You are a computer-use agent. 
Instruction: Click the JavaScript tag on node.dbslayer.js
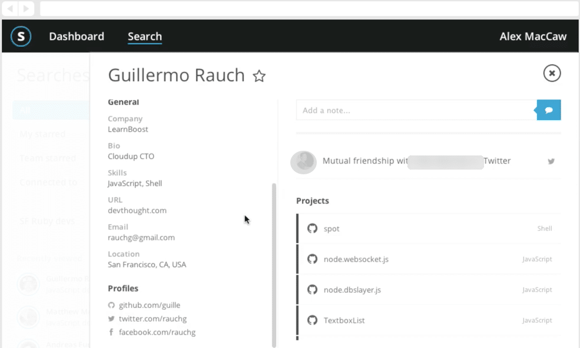coord(537,290)
